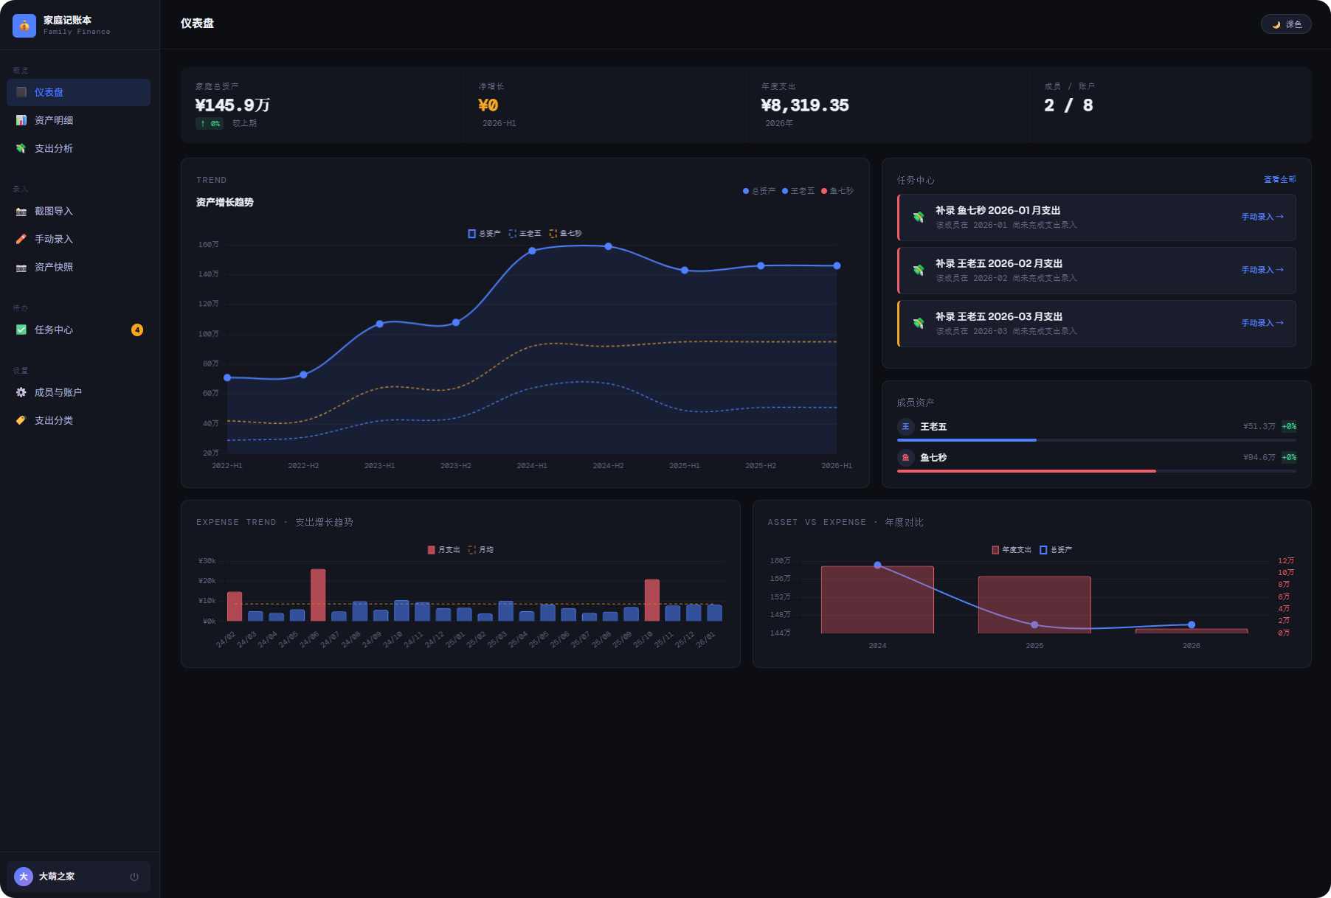1331x898 pixels.
Task: Click the 支出分类 tag icon
Action: (x=21, y=420)
